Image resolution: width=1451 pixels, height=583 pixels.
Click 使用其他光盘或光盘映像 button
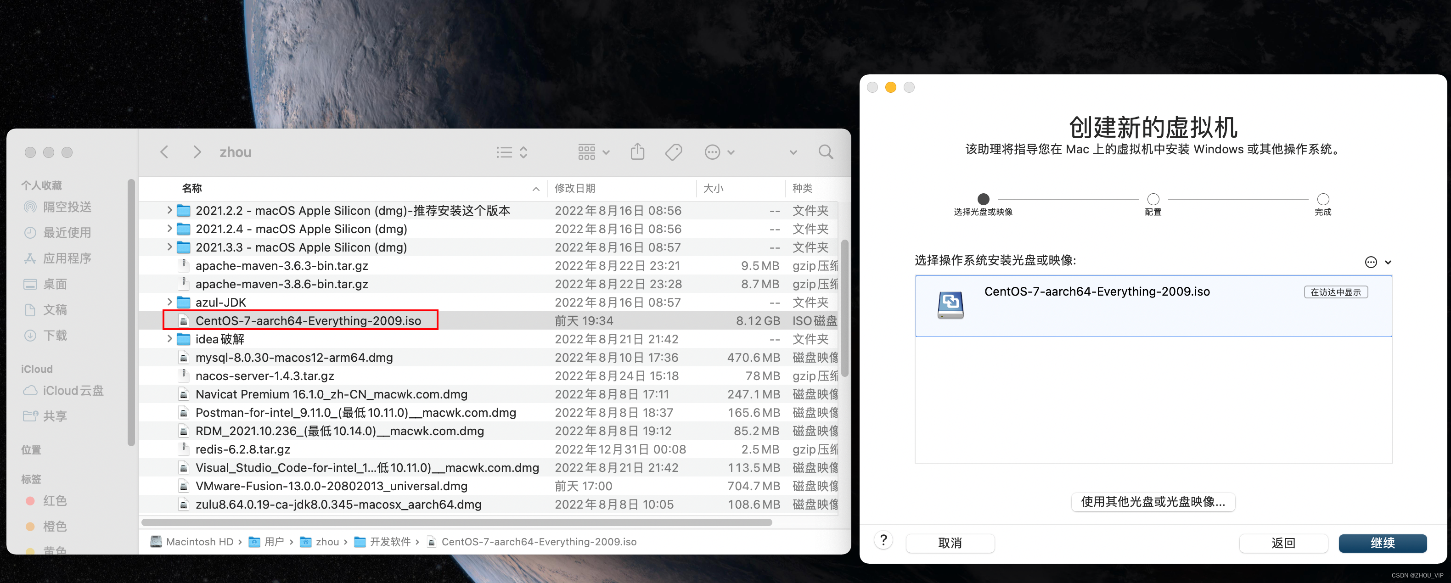pyautogui.click(x=1153, y=501)
